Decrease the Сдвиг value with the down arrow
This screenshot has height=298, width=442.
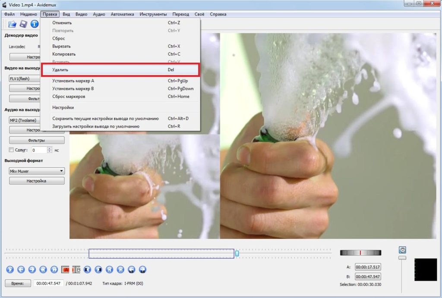click(x=50, y=151)
